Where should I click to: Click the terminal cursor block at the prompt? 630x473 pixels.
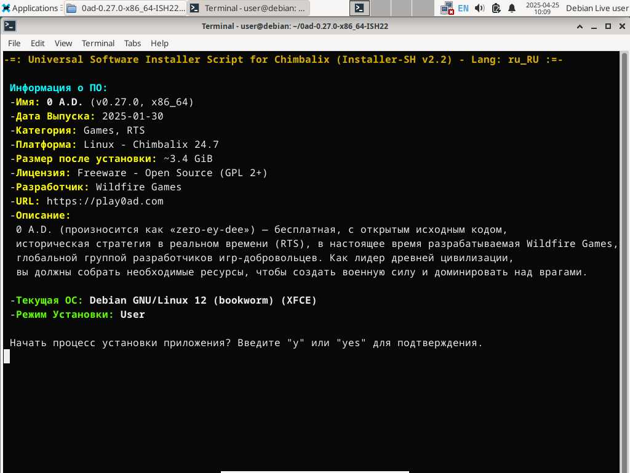[7, 357]
